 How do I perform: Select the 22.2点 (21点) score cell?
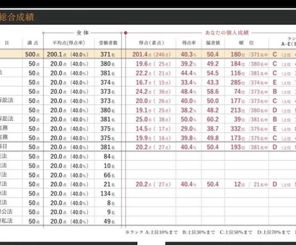coord(153,73)
